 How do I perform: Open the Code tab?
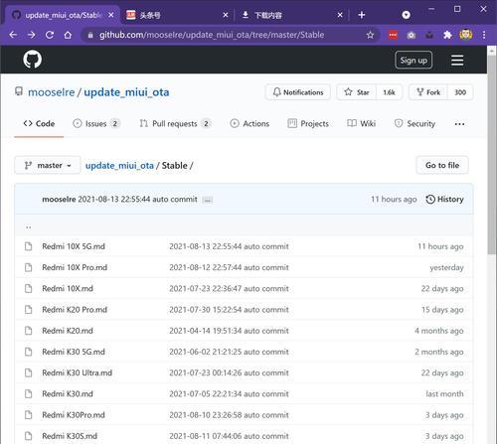39,123
